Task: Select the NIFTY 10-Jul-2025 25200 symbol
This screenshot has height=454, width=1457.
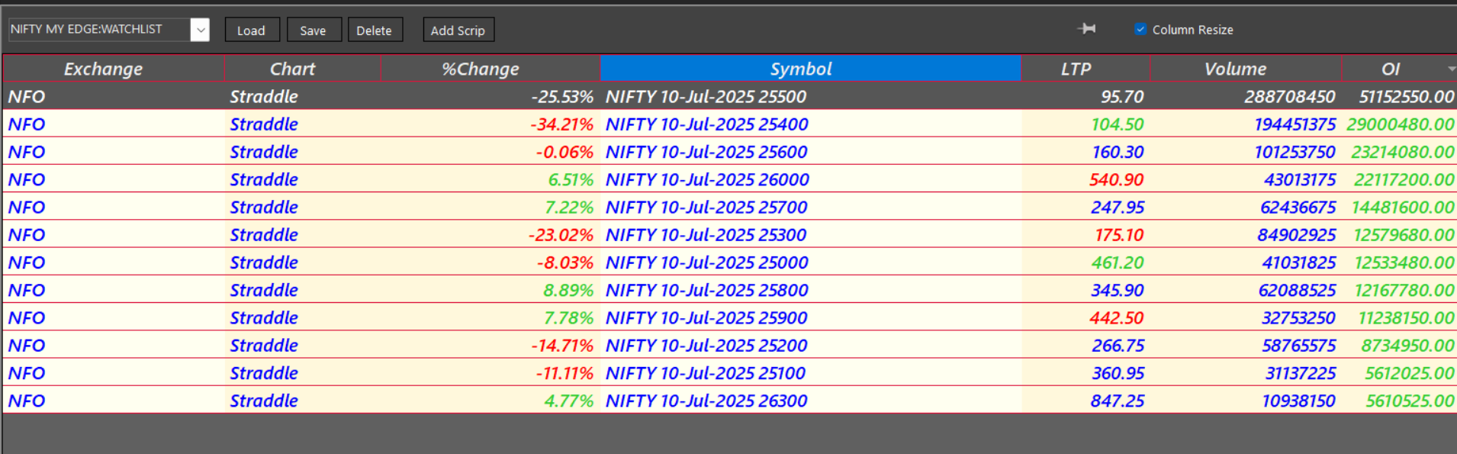Action: click(x=707, y=346)
